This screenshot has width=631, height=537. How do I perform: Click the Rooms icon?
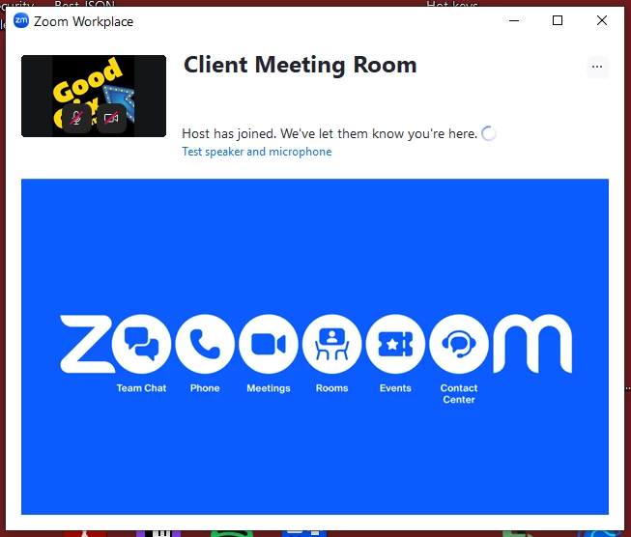332,344
